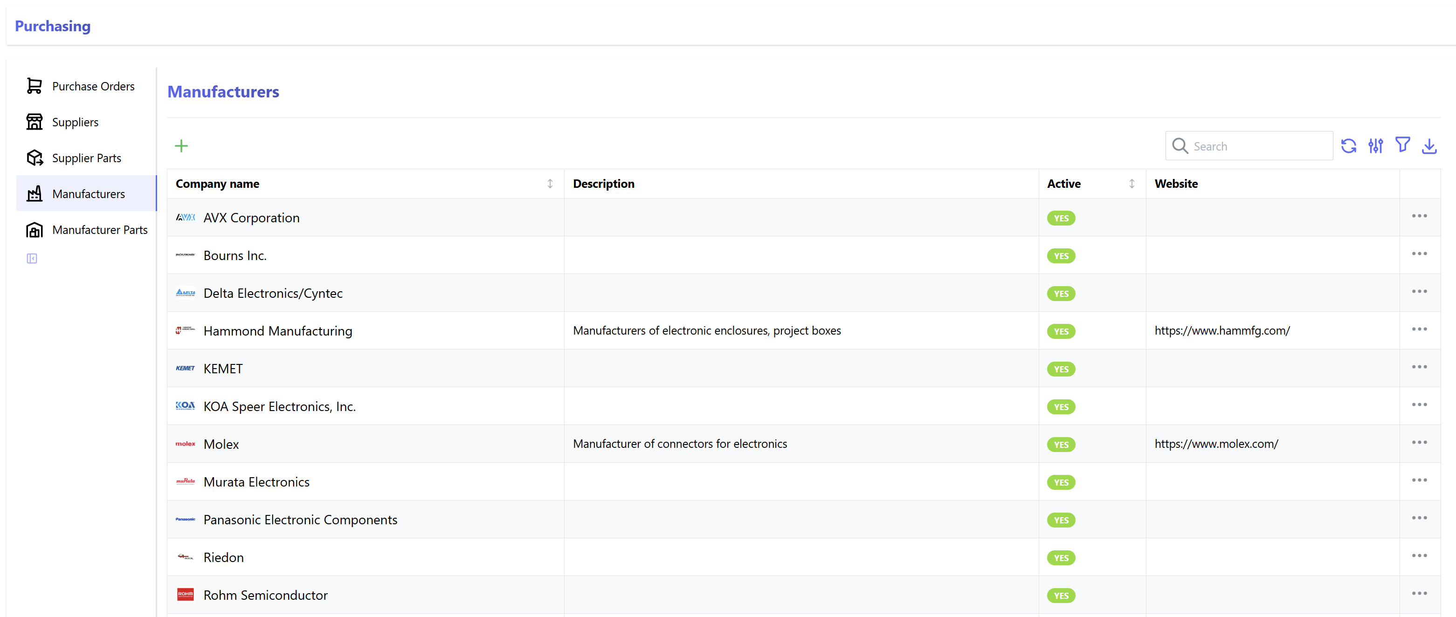1456x617 pixels.
Task: Refresh the manufacturers table
Action: 1349,146
